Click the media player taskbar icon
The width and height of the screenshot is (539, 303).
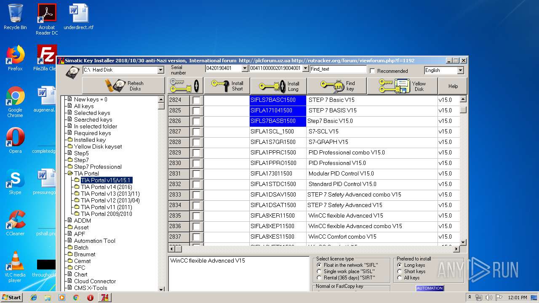62,298
